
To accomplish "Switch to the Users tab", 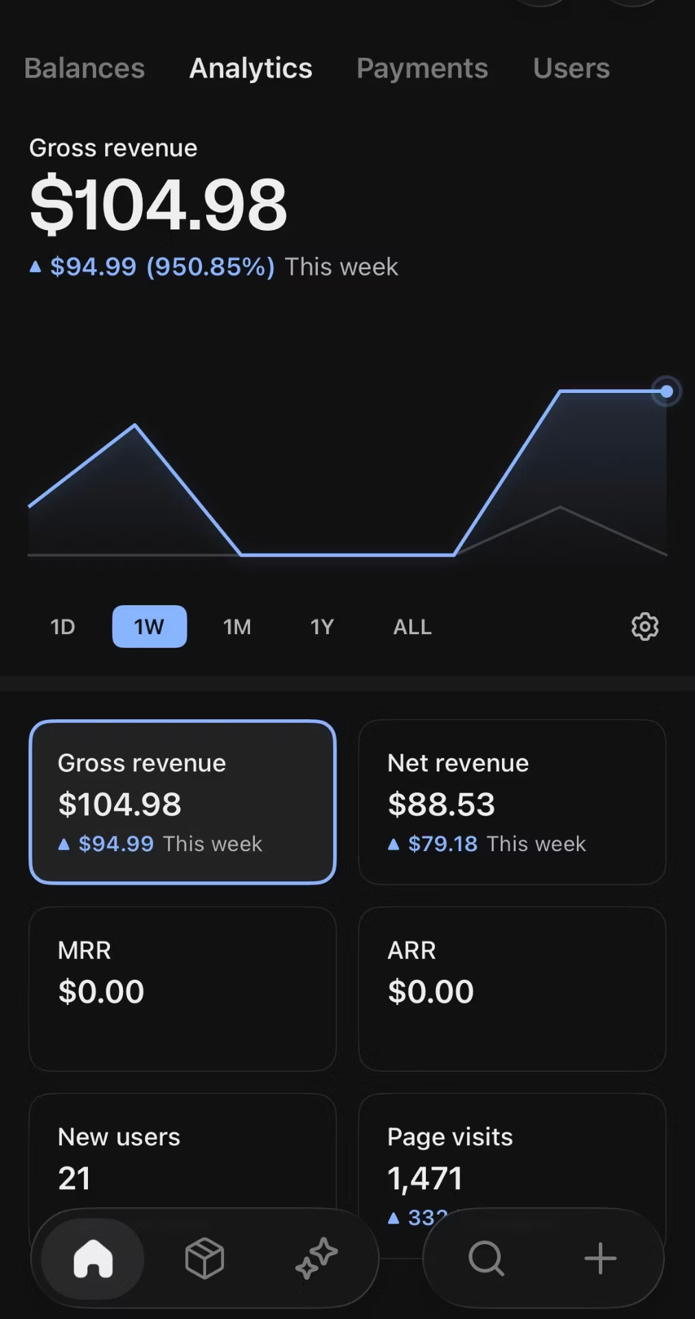I will click(x=571, y=68).
